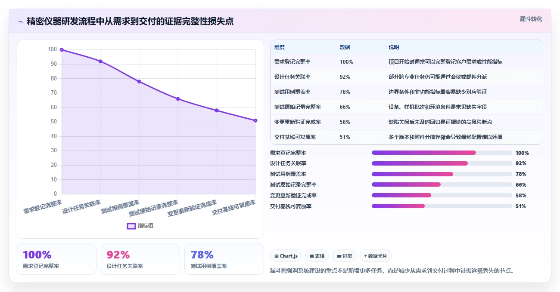560x292 pixels.
Task: Click the dashboard title 精密仪器研发流程…损失点
Action: pos(130,21)
